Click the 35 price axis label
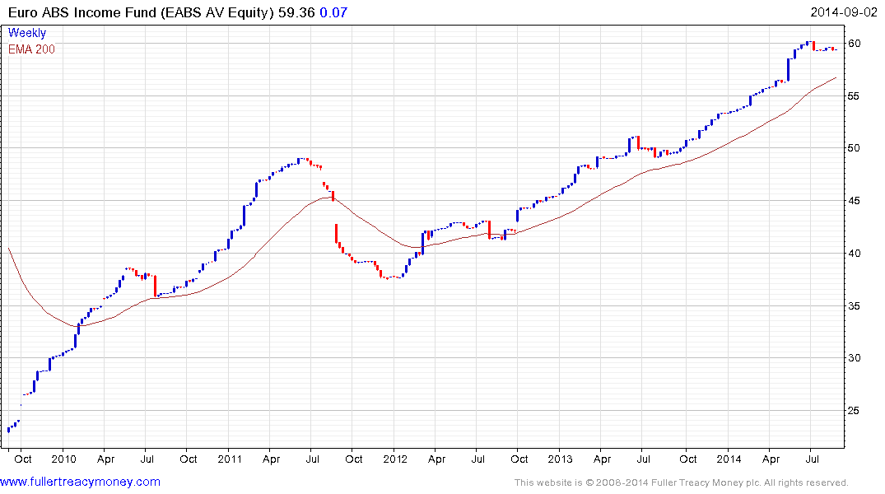This screenshot has width=885, height=494. tap(854, 305)
